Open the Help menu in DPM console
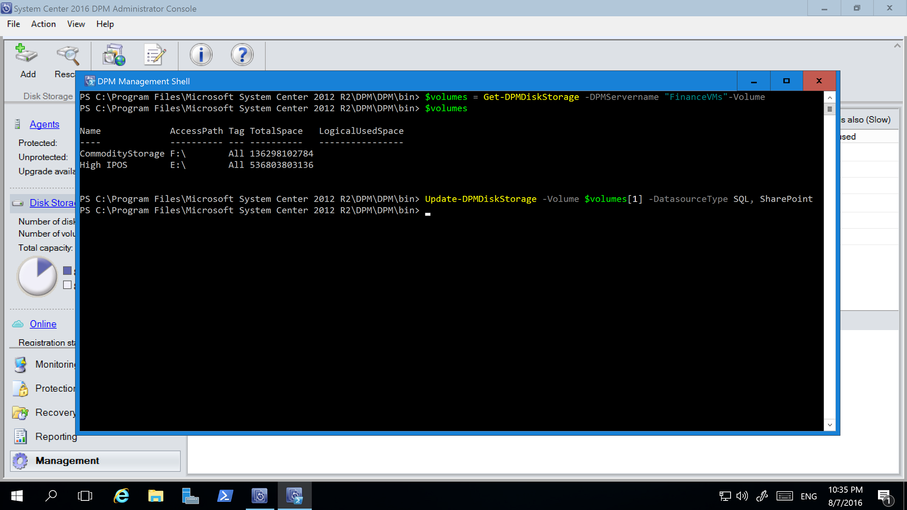The width and height of the screenshot is (907, 510). 105,24
